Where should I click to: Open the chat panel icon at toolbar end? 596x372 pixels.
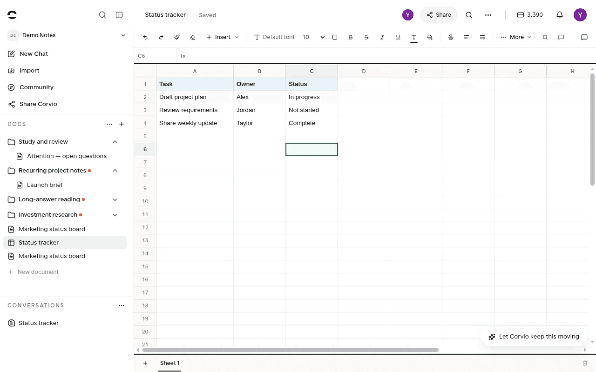(584, 37)
